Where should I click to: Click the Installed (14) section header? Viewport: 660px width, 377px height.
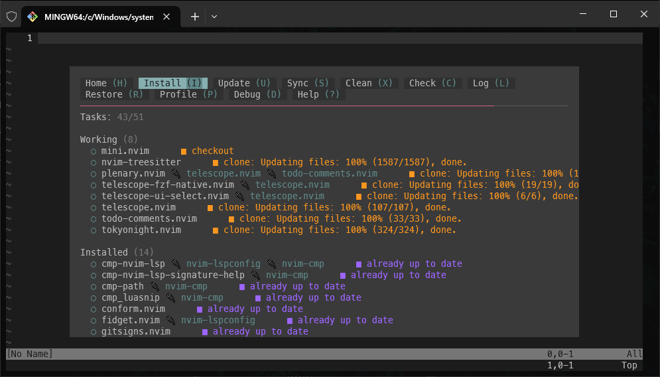pyautogui.click(x=117, y=252)
